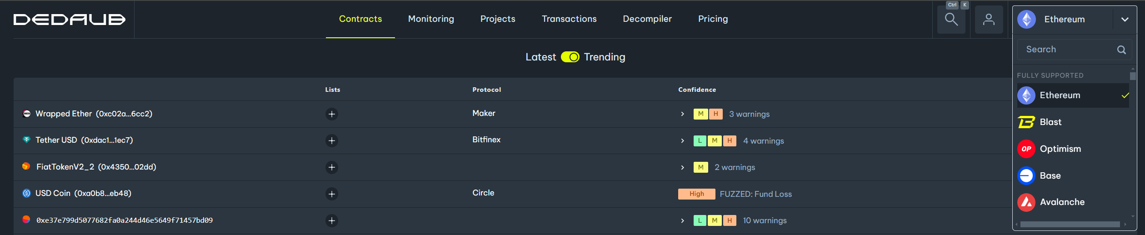This screenshot has width=1145, height=235.
Task: Add Wrapped Ether to a list
Action: [x=332, y=114]
